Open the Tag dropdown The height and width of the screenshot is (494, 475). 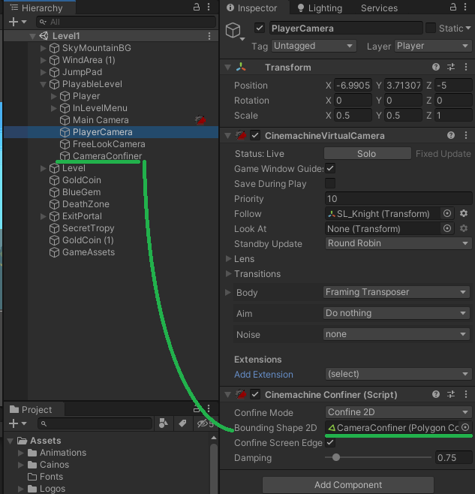(x=314, y=46)
